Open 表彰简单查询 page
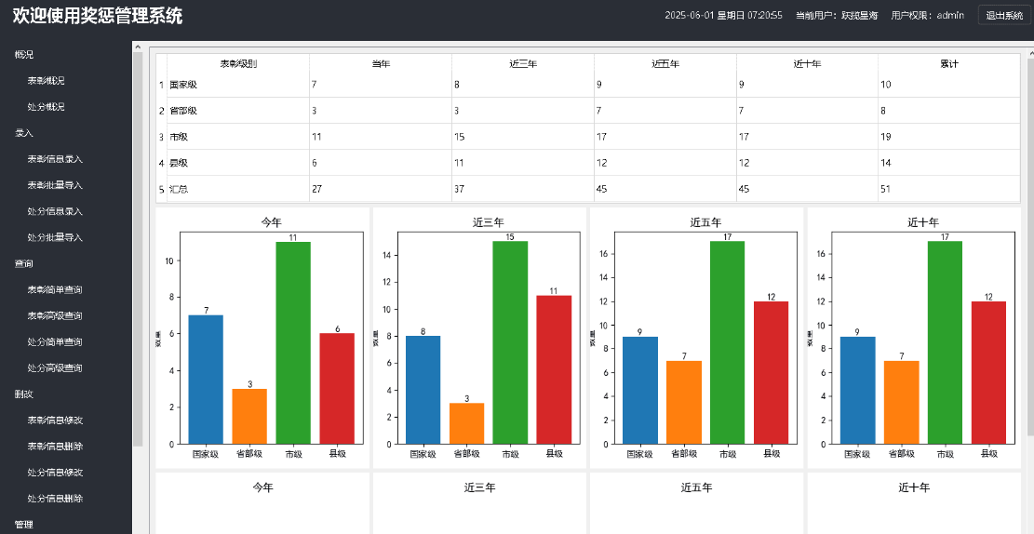1034x534 pixels. click(x=55, y=289)
